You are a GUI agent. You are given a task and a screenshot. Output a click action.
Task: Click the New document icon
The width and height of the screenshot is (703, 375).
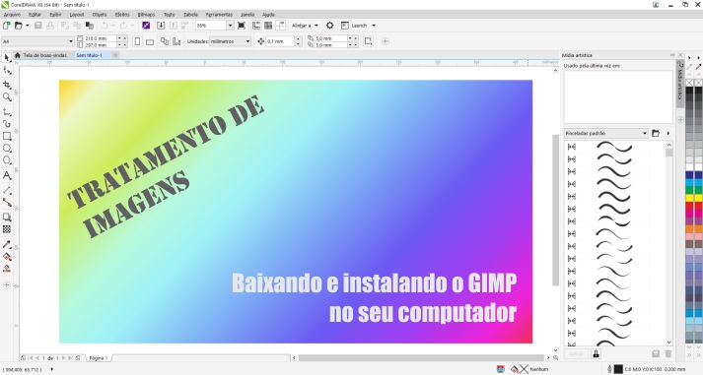[6, 26]
